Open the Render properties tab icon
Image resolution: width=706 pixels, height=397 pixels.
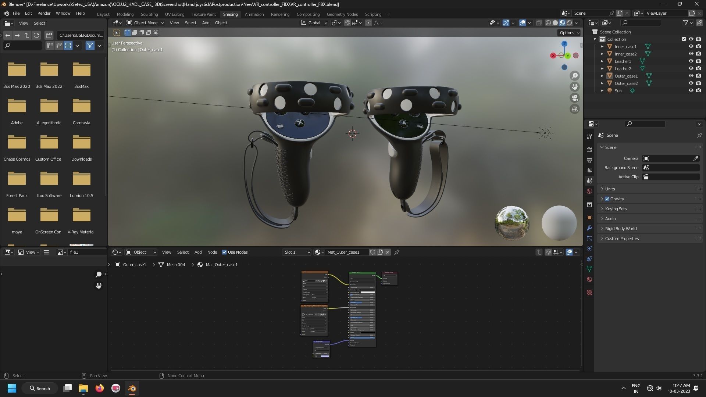click(589, 150)
